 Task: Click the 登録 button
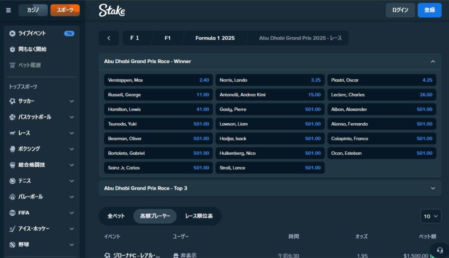coord(429,10)
